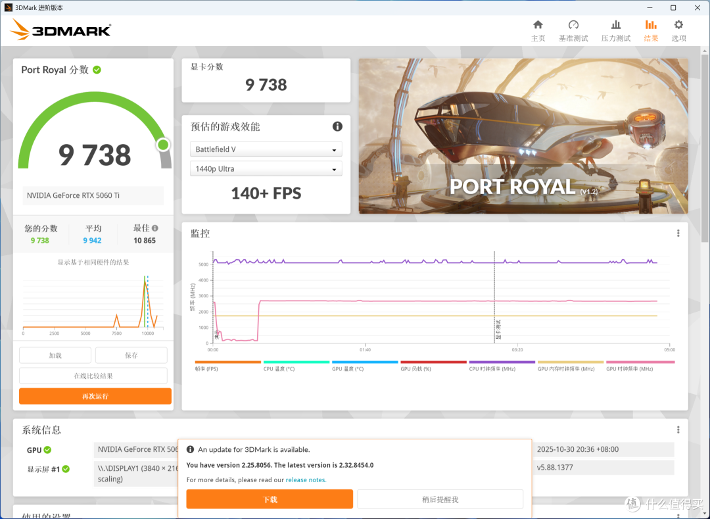Toggle GPU 时钟频率 (MHz) chart legend
Screen dimensions: 710x519
(x=640, y=366)
